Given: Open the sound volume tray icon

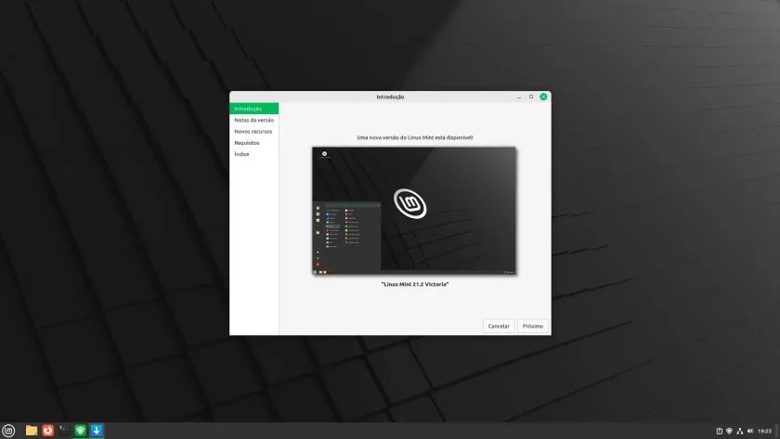Looking at the screenshot, I should point(750,431).
